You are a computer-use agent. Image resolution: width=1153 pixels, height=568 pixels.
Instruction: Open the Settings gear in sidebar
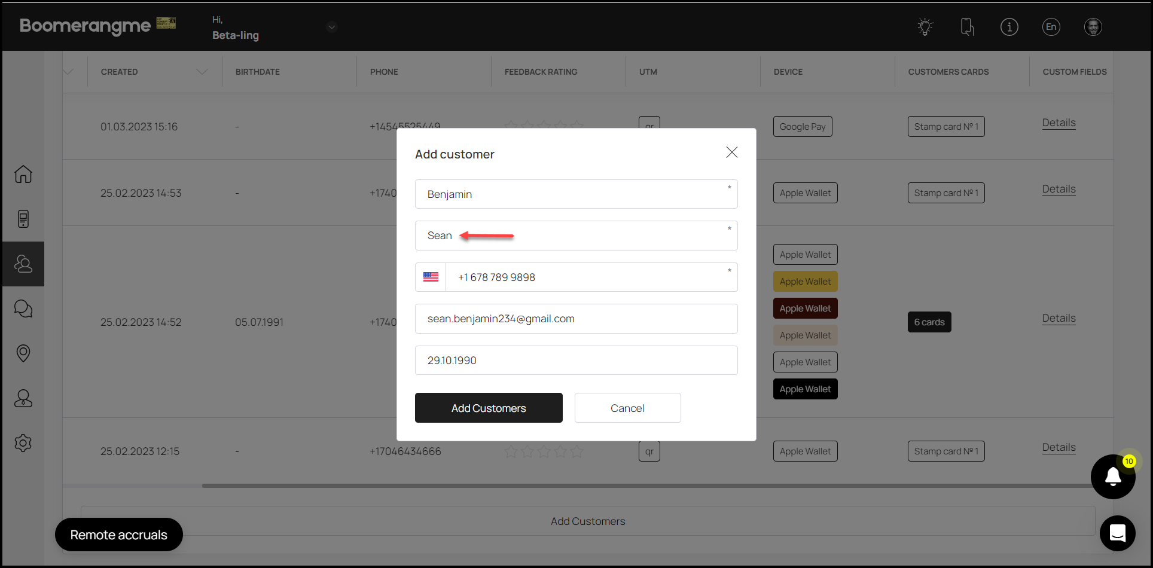[23, 443]
